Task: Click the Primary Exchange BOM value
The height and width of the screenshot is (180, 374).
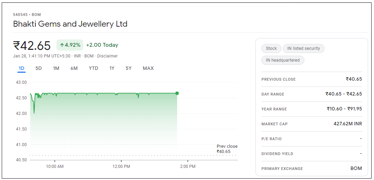Action: [x=356, y=169]
